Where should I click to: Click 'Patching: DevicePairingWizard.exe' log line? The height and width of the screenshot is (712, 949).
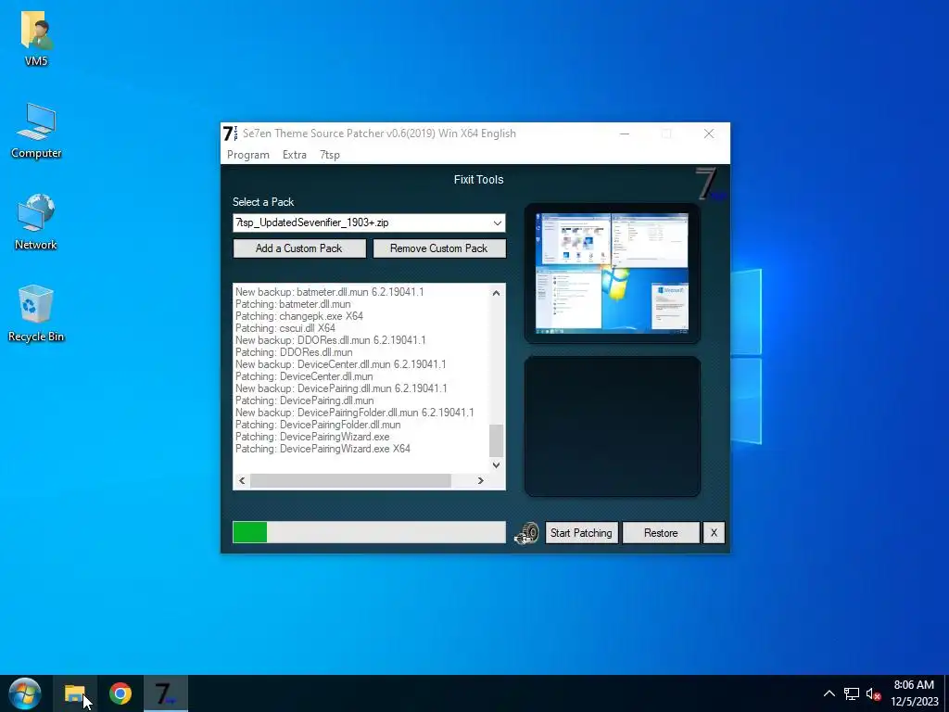pyautogui.click(x=312, y=438)
